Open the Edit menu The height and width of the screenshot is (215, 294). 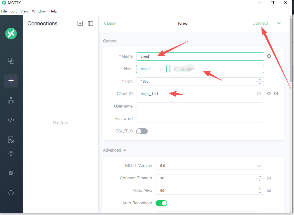14,11
